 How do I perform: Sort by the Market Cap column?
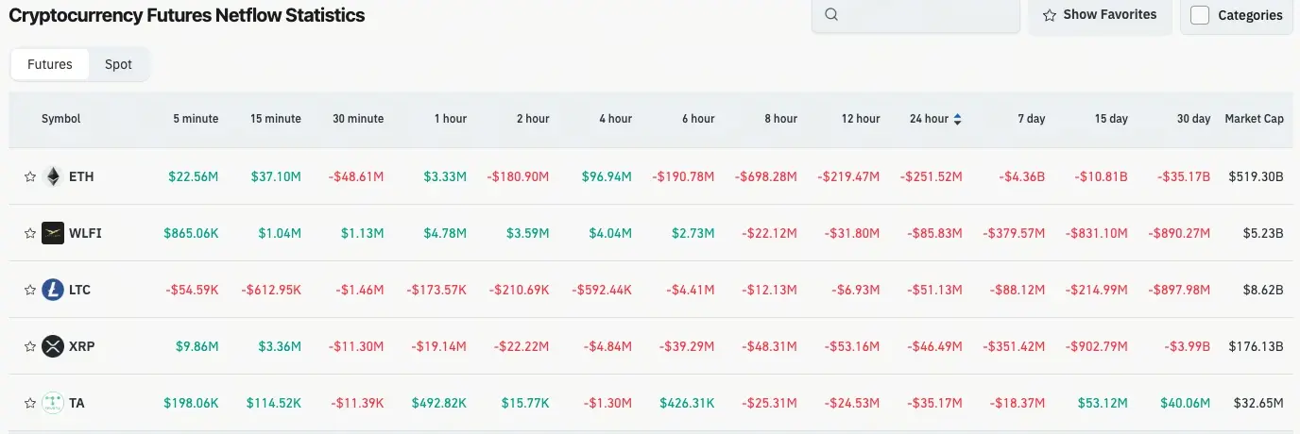tap(1254, 119)
